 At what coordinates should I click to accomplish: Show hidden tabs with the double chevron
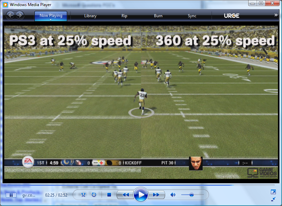(276, 15)
